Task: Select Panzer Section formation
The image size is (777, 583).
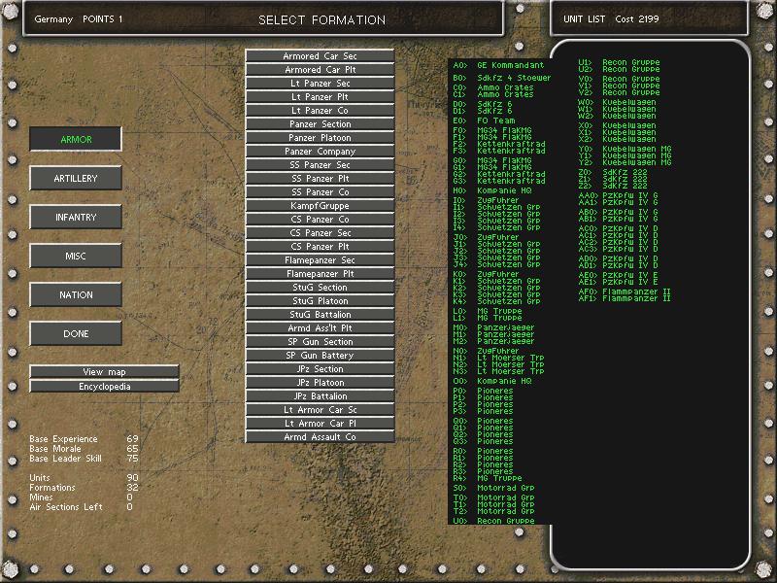Action: click(x=320, y=124)
